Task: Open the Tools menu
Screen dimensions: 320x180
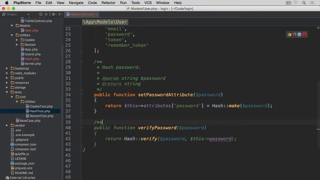Action: [x=135, y=2]
